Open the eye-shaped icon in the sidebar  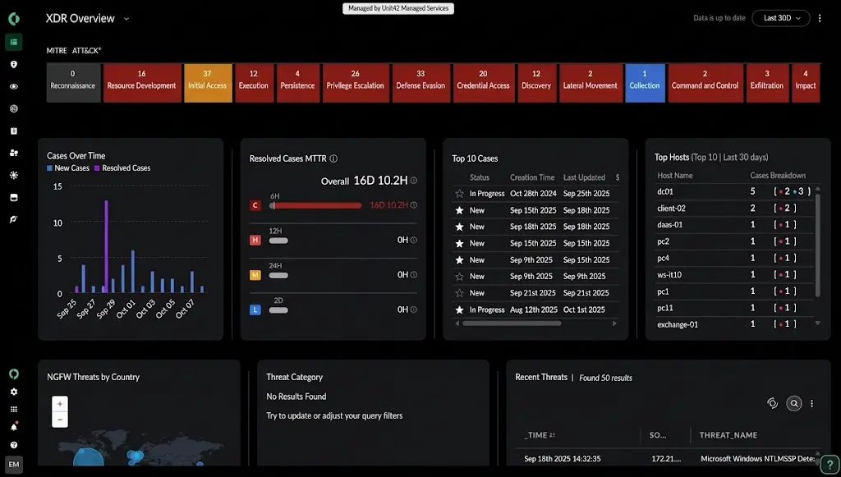click(x=14, y=86)
